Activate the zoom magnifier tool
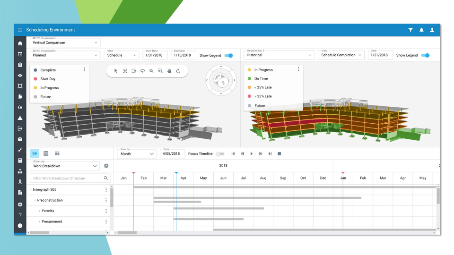The width and height of the screenshot is (454, 255). tap(151, 71)
